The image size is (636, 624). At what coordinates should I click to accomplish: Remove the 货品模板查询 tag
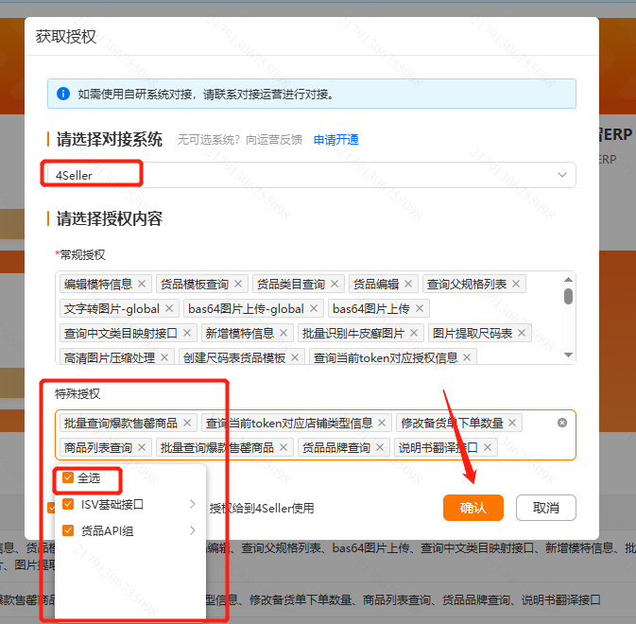238,284
